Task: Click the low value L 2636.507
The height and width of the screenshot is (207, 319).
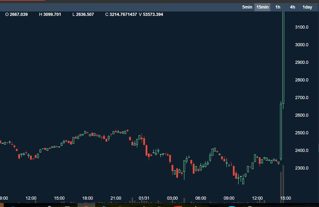Action: point(83,14)
